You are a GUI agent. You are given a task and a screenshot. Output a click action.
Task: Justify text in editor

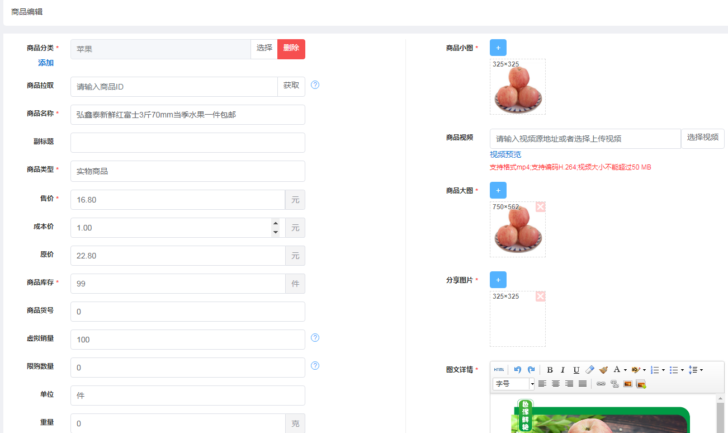[x=583, y=384]
